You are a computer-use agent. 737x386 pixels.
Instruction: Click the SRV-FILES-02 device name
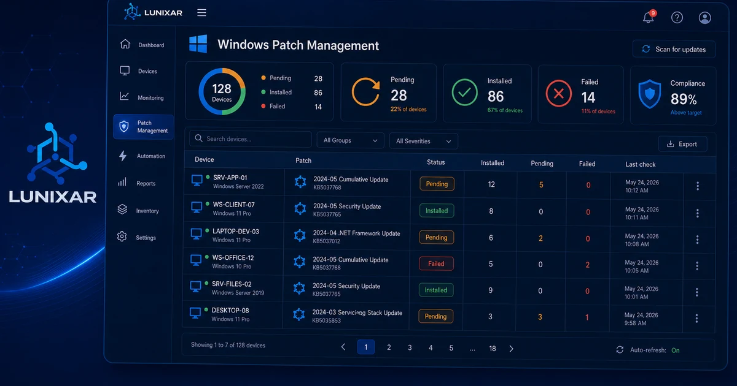[x=232, y=284]
